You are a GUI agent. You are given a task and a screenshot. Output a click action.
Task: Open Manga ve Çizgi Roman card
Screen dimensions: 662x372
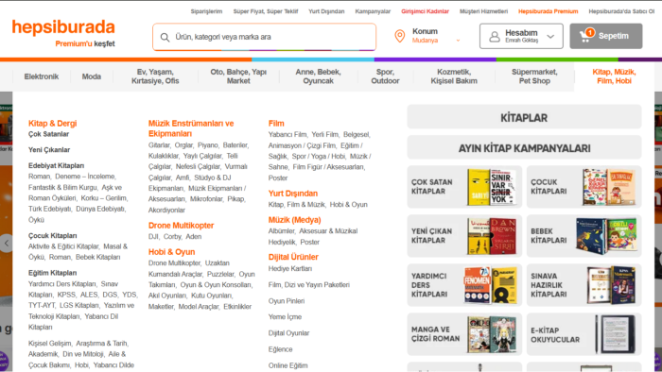pos(464,334)
